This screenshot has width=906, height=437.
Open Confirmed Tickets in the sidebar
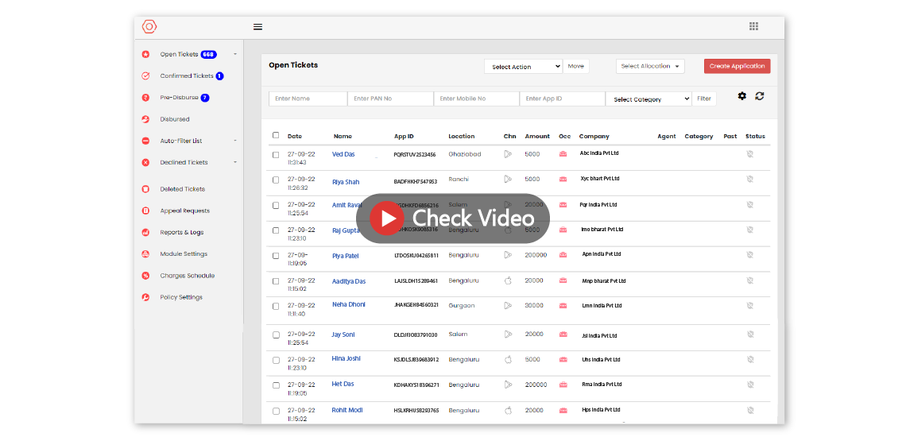point(187,75)
